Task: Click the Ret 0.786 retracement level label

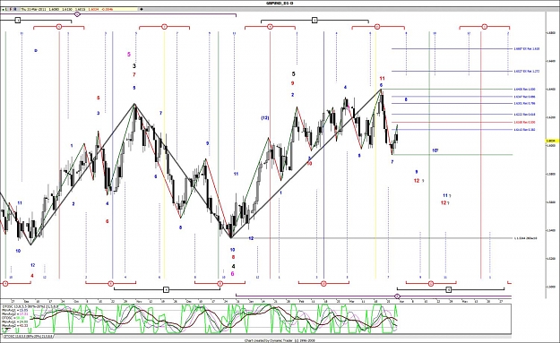Action: click(524, 104)
